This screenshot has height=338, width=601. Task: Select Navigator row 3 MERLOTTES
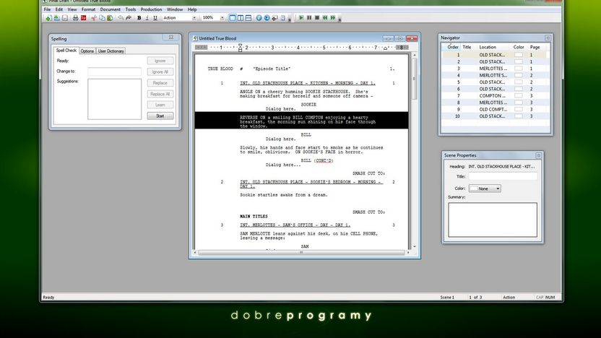click(x=494, y=69)
